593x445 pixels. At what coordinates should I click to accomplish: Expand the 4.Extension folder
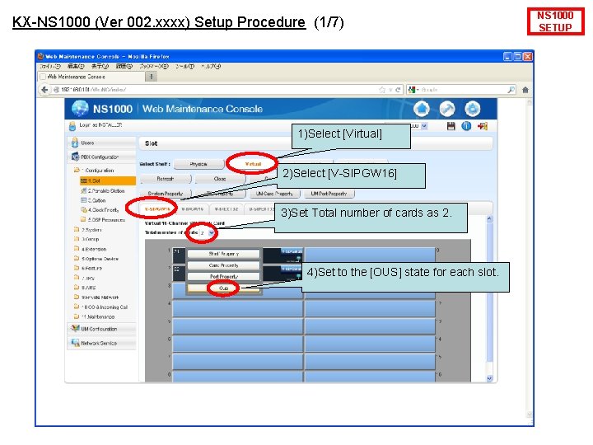tap(91, 249)
